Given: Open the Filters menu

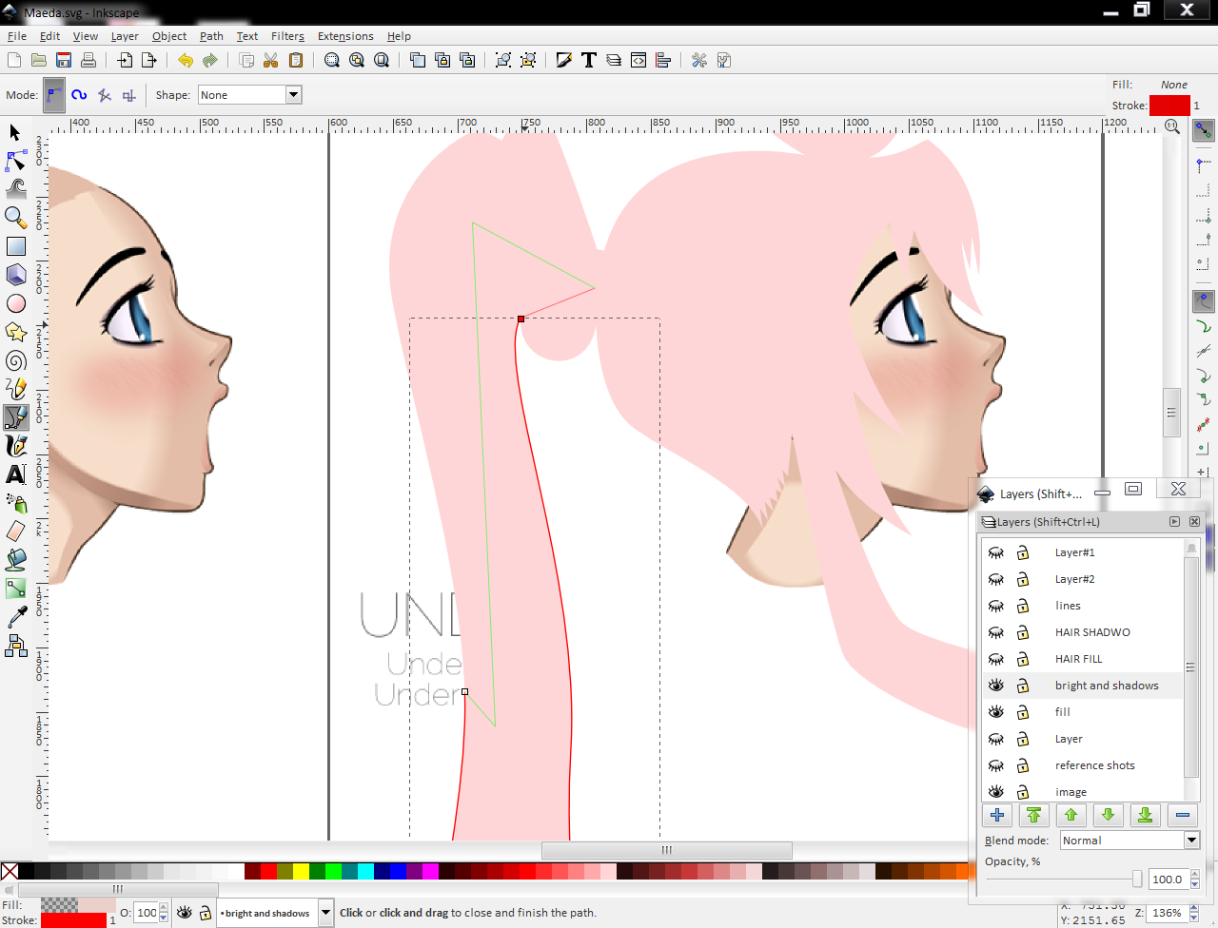Looking at the screenshot, I should [x=287, y=36].
